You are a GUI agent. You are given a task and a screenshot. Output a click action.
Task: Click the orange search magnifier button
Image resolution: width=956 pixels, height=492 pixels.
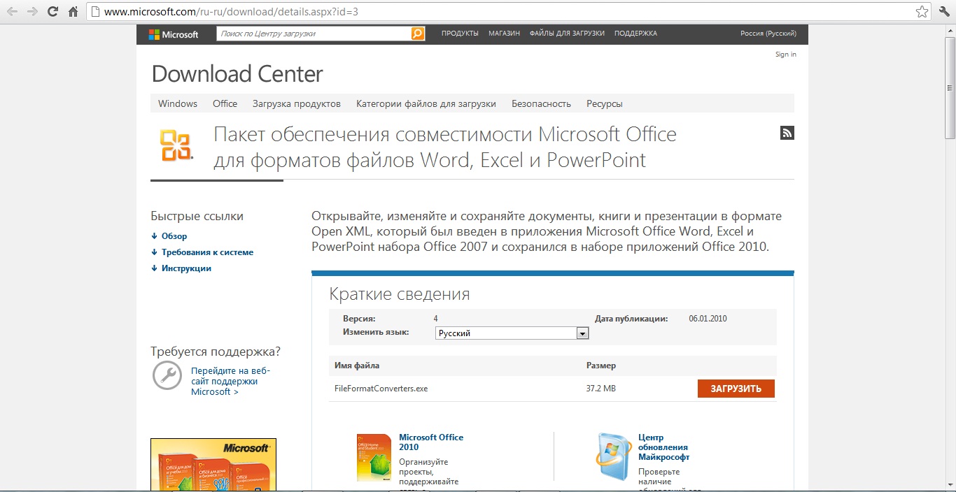tap(418, 34)
